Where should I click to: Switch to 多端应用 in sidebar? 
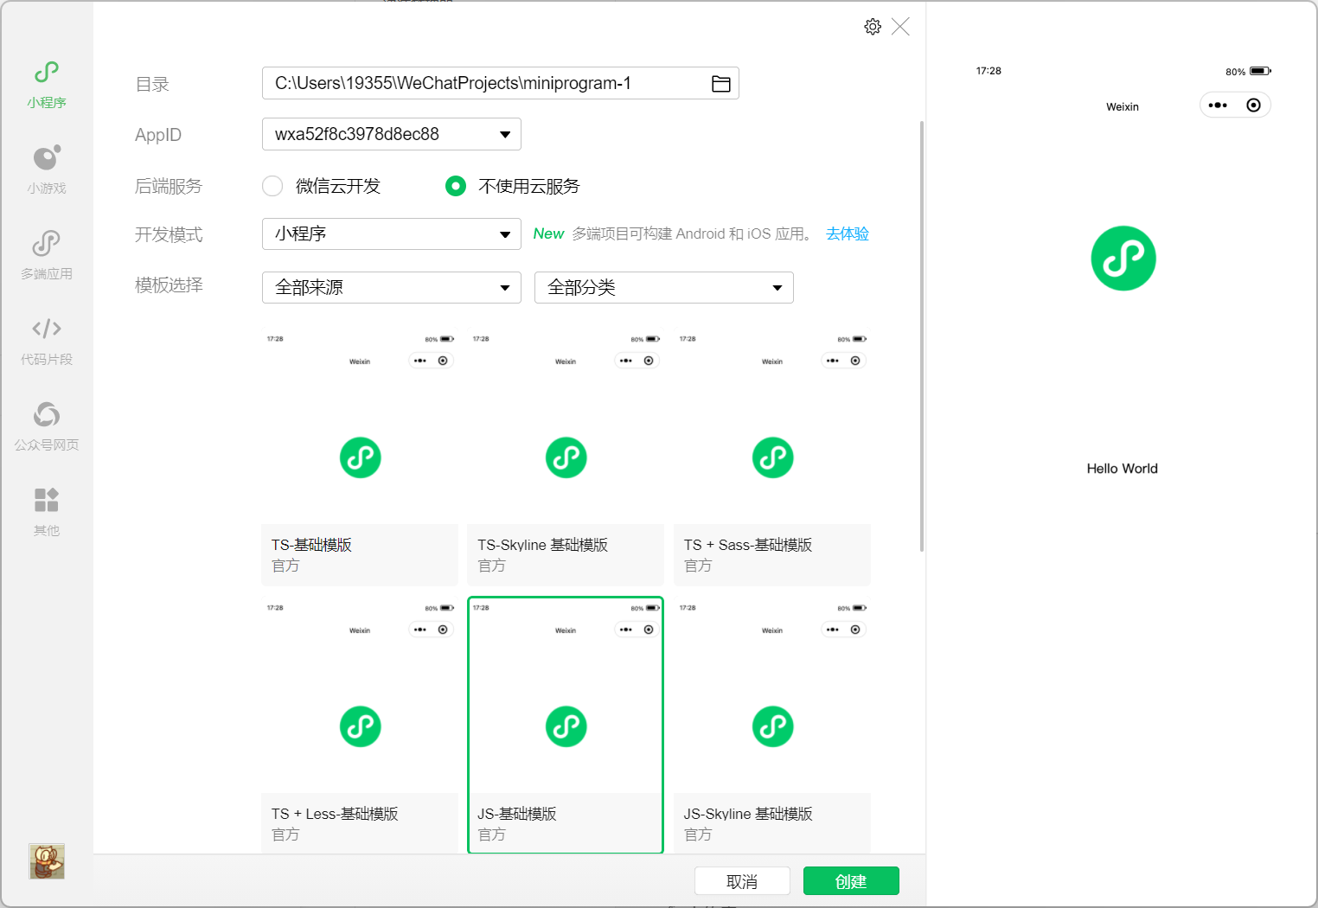point(47,256)
